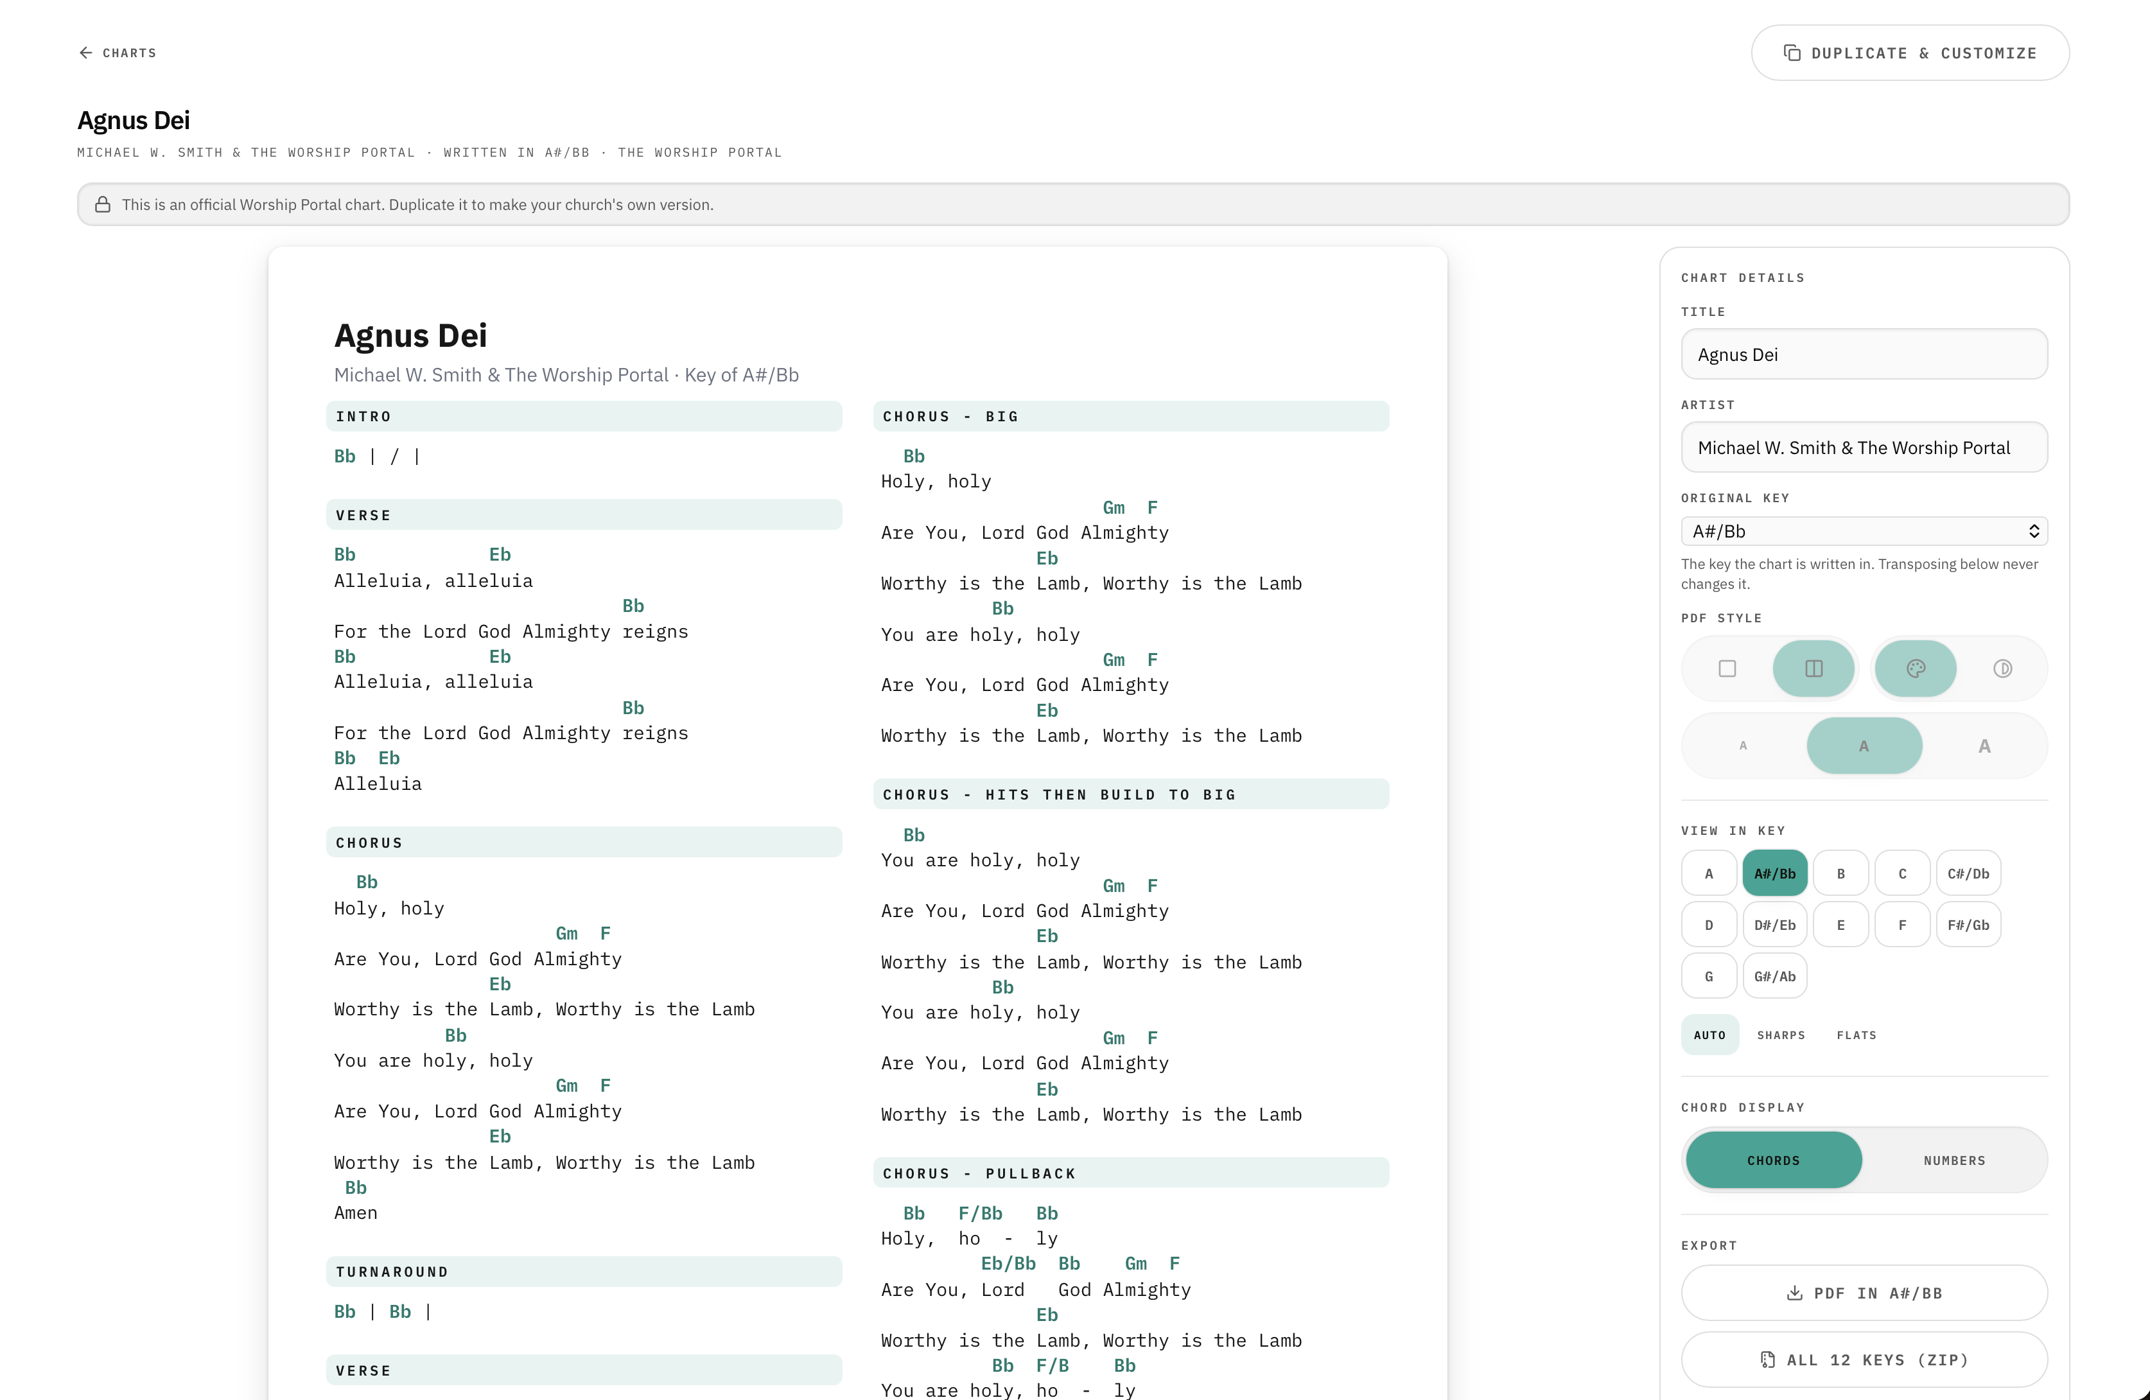View chart in key C
The height and width of the screenshot is (1400, 2150).
pyautogui.click(x=1901, y=873)
